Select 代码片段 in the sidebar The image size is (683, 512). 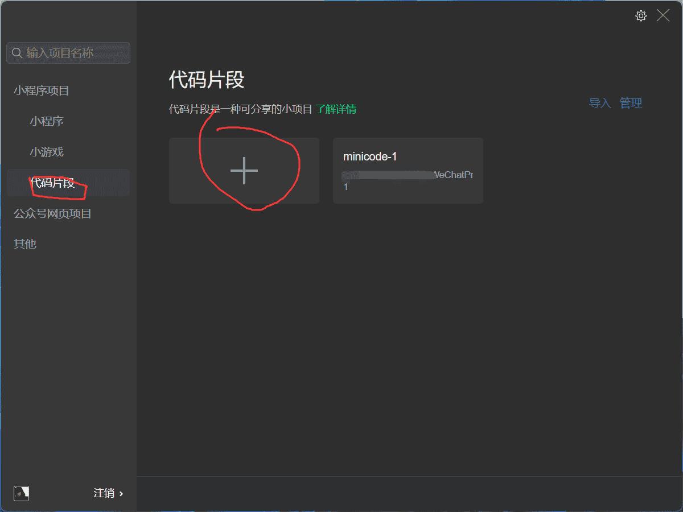52,183
